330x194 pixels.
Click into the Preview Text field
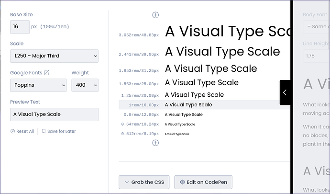pos(54,114)
